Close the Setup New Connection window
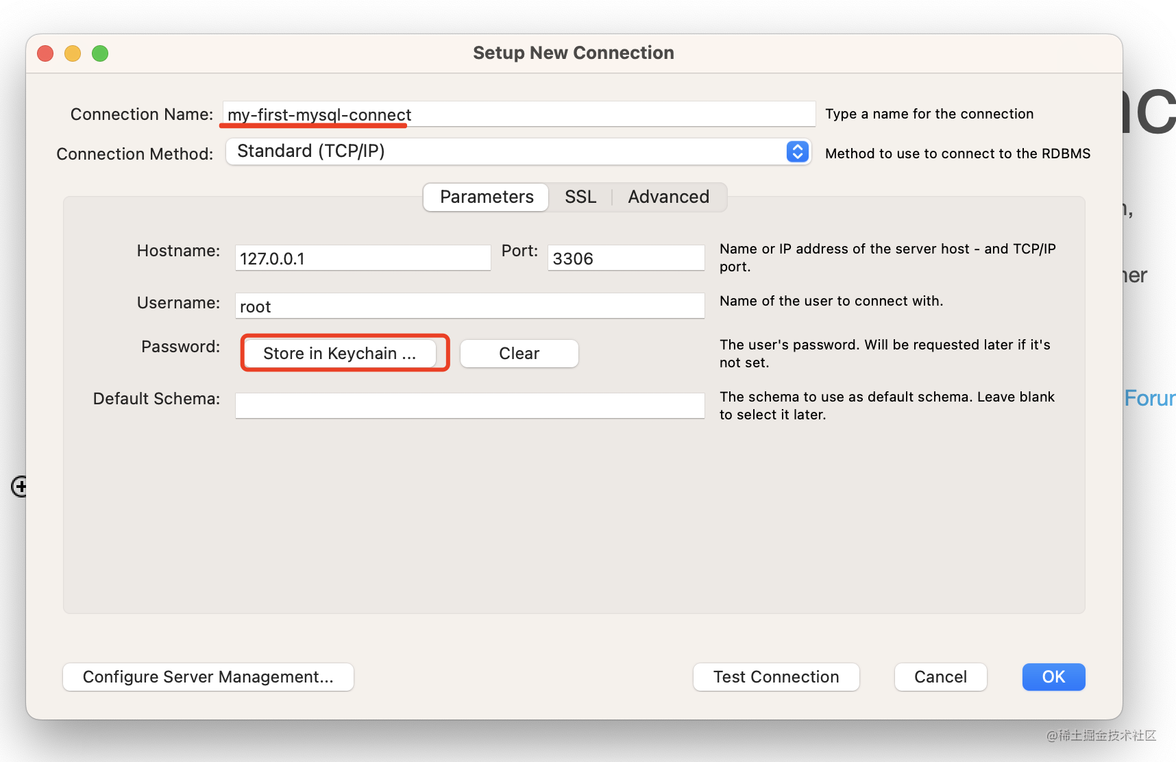Image resolution: width=1176 pixels, height=762 pixels. point(45,53)
